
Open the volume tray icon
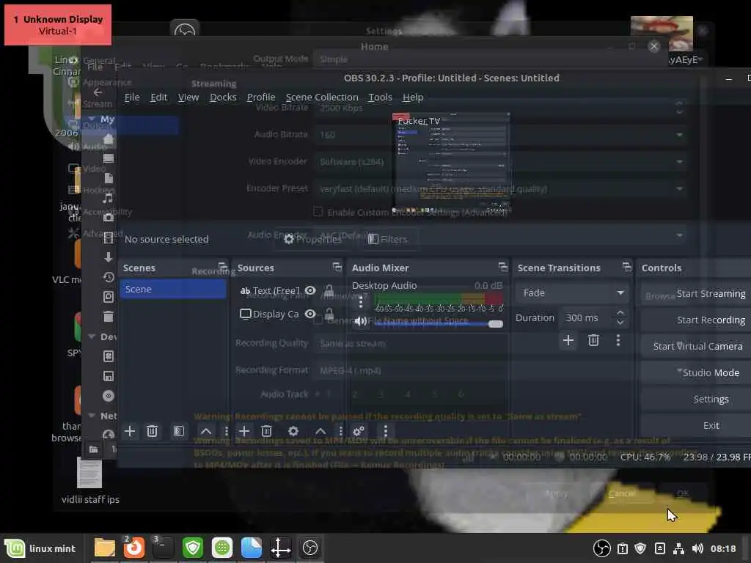tap(698, 548)
